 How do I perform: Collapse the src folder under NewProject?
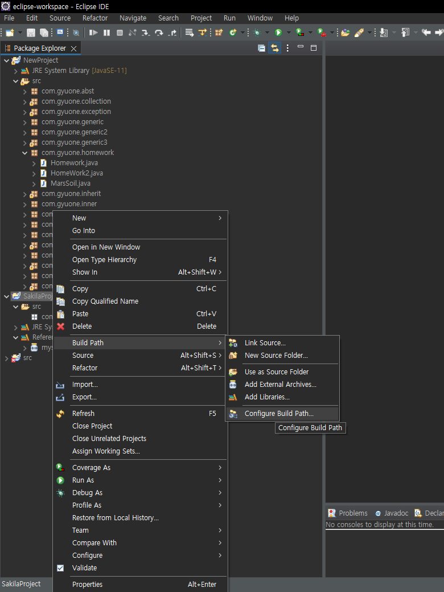tap(15, 81)
